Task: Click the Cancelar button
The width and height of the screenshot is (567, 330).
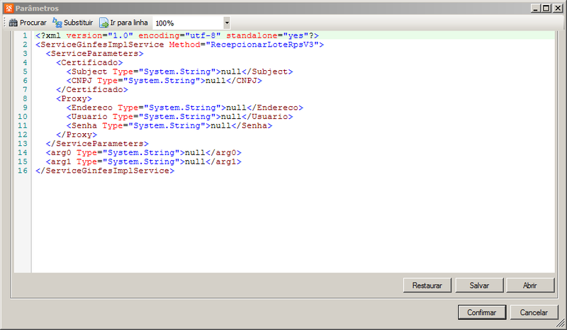Action: click(534, 312)
